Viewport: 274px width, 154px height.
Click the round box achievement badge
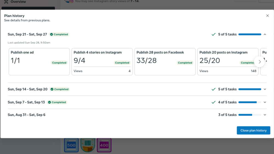pyautogui.click(x=88, y=145)
